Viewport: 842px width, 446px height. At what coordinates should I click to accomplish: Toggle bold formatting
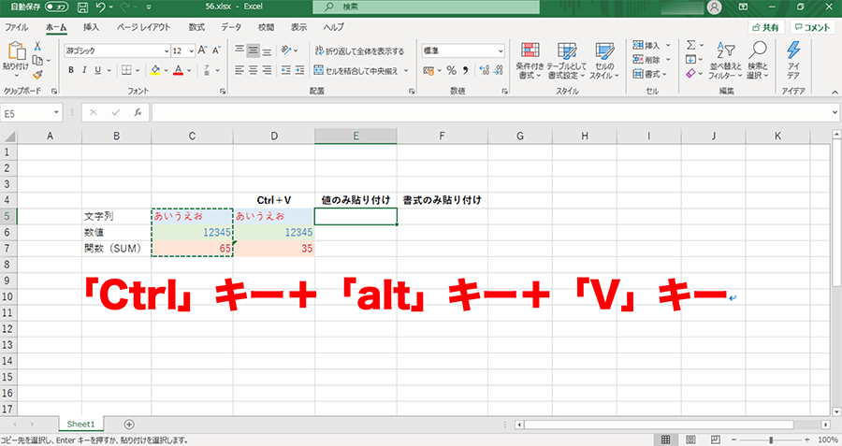(x=71, y=70)
